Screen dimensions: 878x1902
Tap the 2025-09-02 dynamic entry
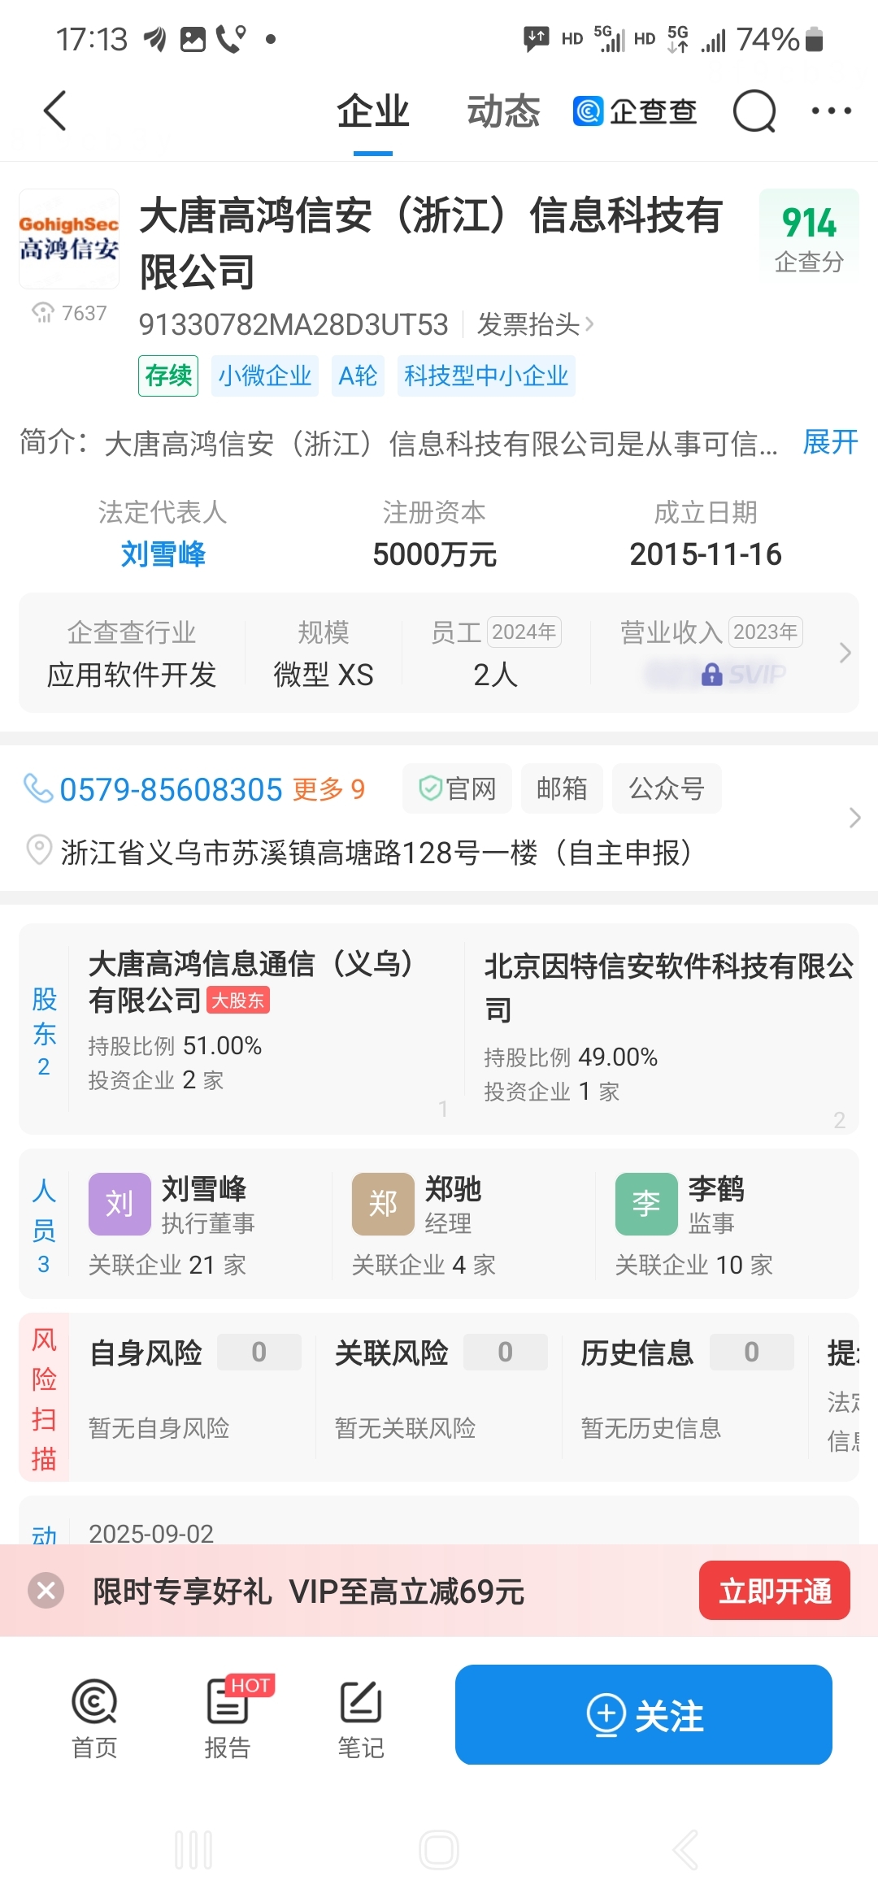coord(151,1533)
